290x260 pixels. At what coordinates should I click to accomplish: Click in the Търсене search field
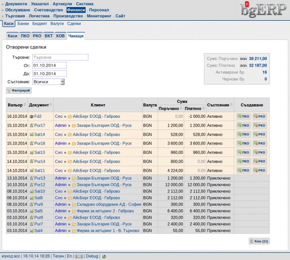[x=60, y=57]
